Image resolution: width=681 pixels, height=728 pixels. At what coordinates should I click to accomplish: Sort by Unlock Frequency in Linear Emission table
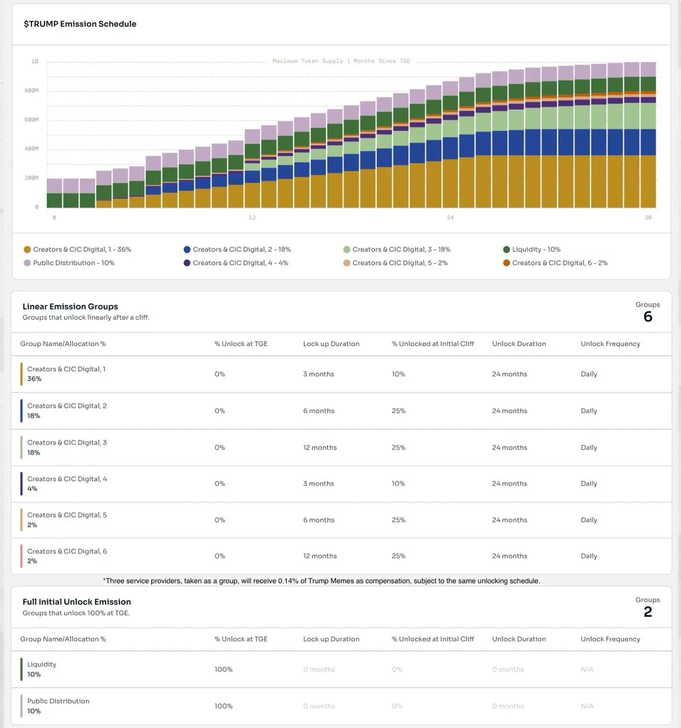610,344
